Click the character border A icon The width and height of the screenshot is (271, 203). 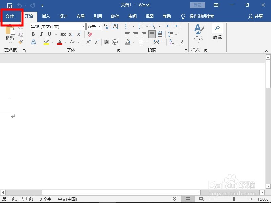(x=115, y=26)
